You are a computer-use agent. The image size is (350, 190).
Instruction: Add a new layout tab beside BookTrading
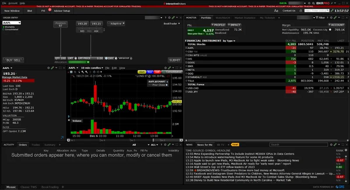point(63,187)
